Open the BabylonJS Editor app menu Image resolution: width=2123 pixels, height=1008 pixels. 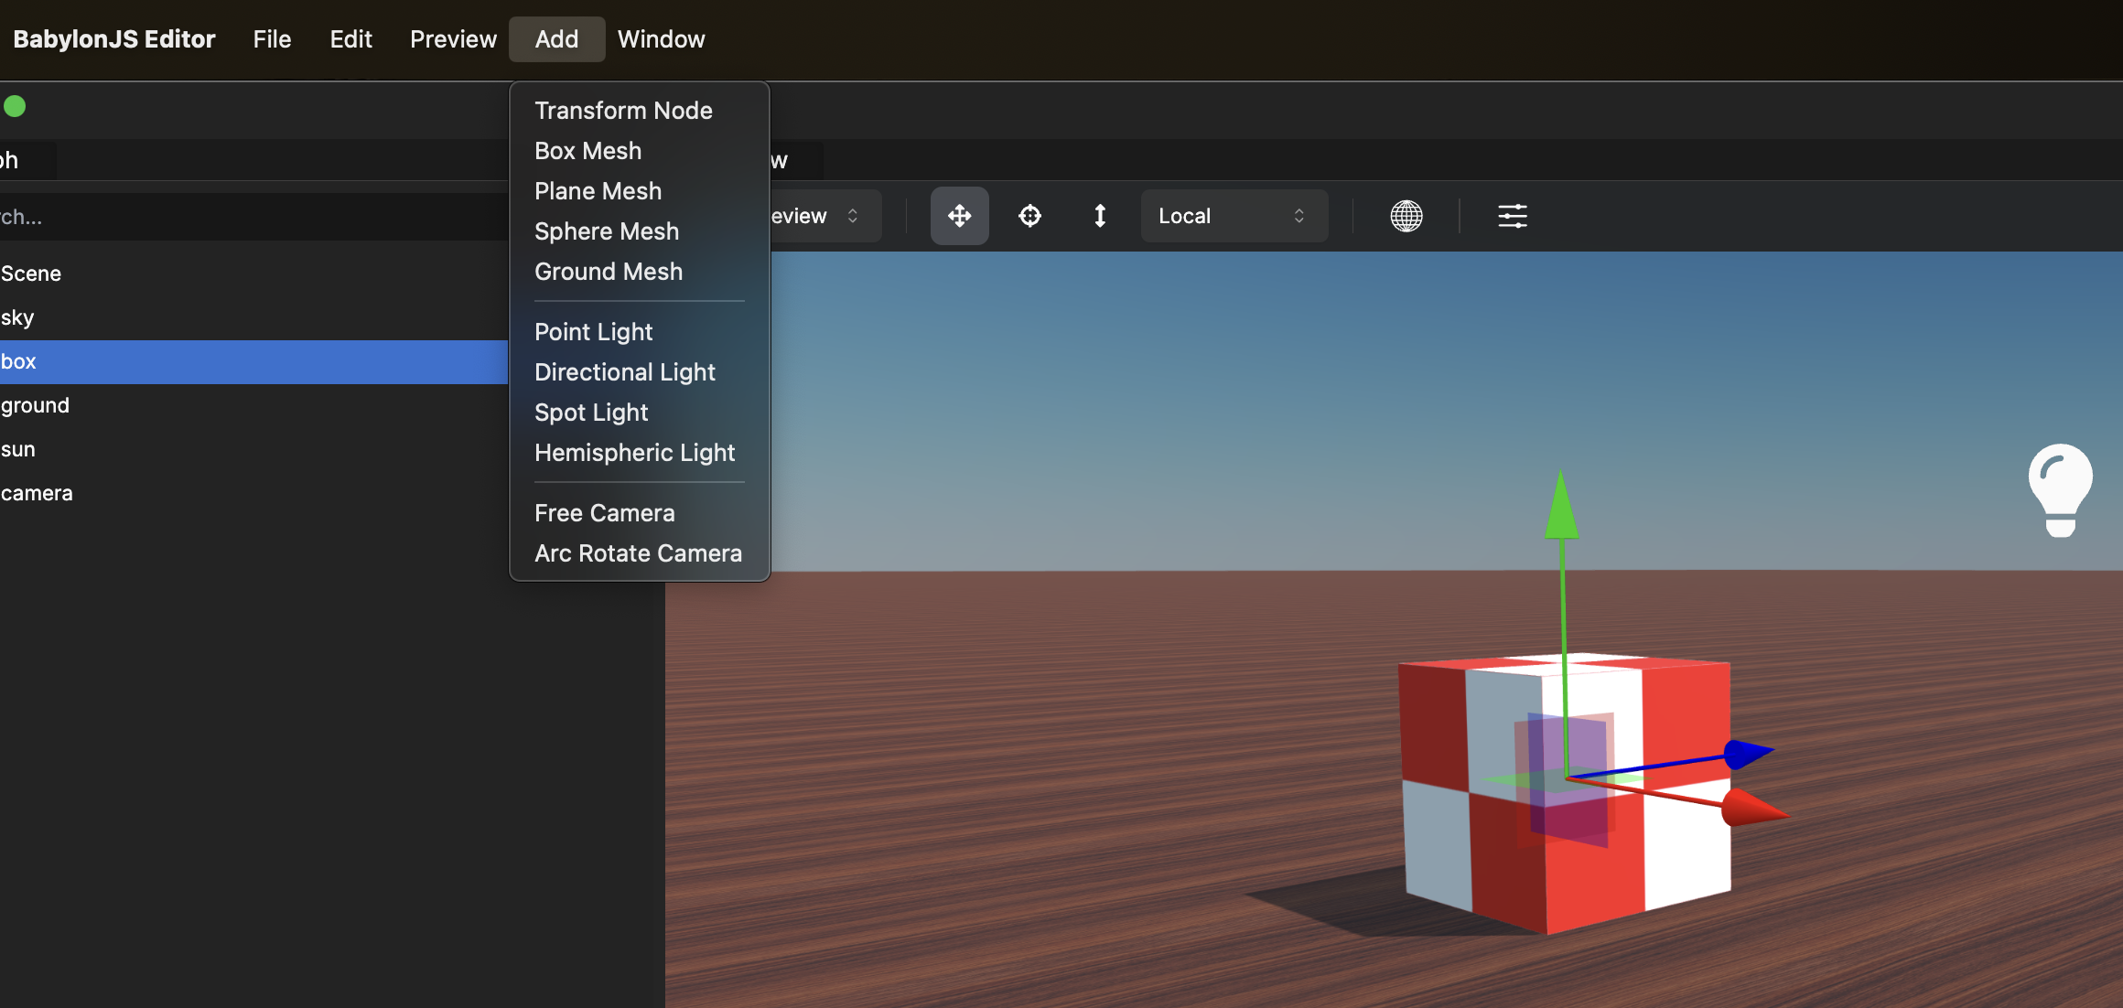point(114,39)
